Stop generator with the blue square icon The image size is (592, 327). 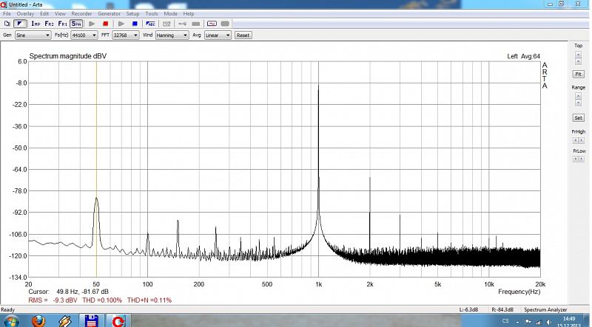(x=135, y=24)
